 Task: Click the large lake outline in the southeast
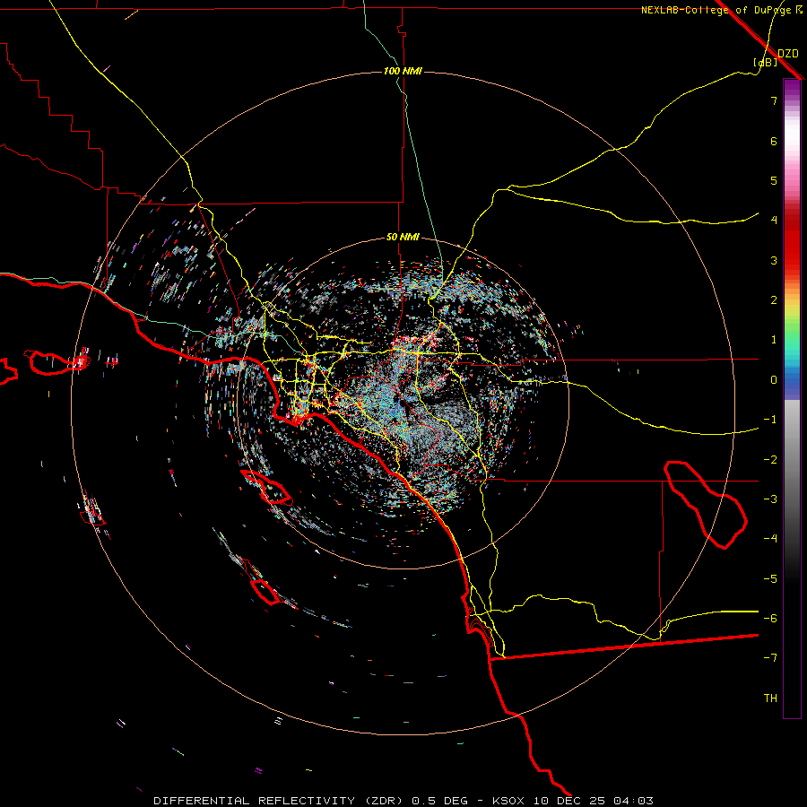click(705, 504)
